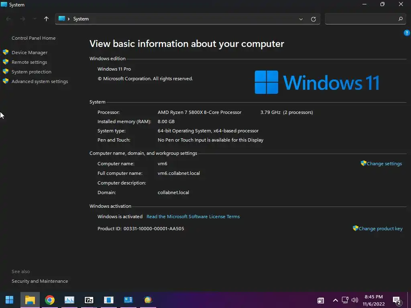This screenshot has height=308, width=411.
Task: Open clock showing 8:45 PM
Action: pyautogui.click(x=374, y=300)
